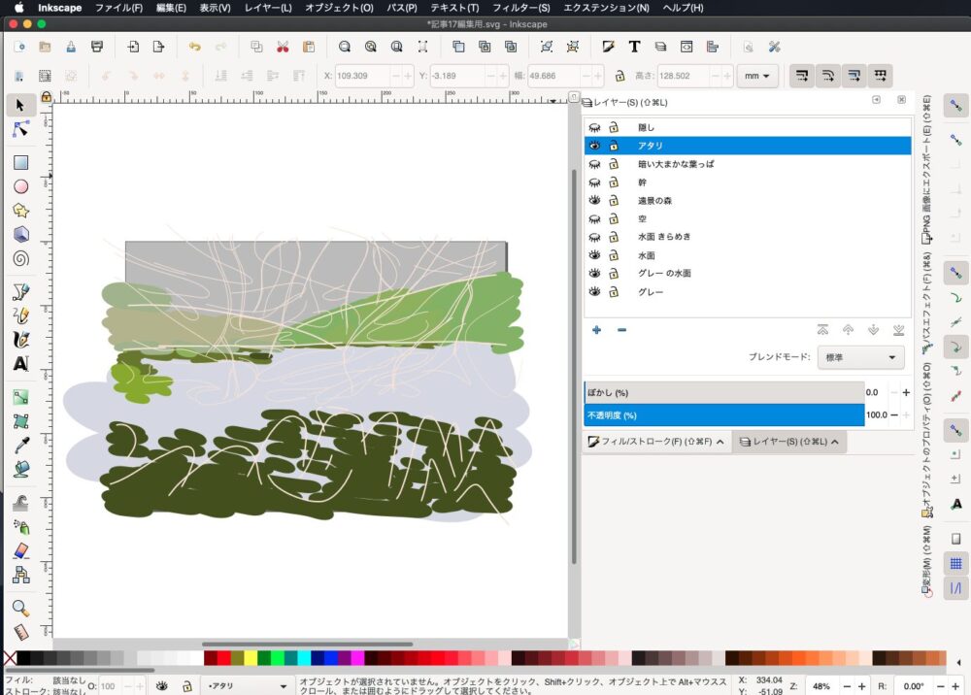Open the mm units dropdown
The height and width of the screenshot is (695, 971).
pyautogui.click(x=757, y=76)
